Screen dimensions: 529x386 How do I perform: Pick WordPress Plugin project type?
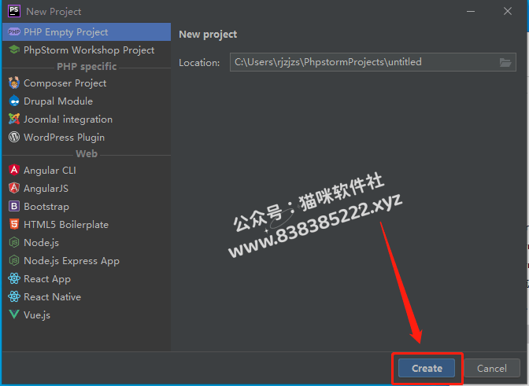(x=87, y=137)
